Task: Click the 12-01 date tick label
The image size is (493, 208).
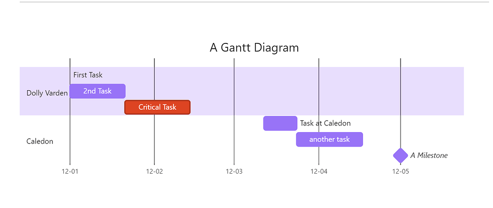Action: pos(70,171)
